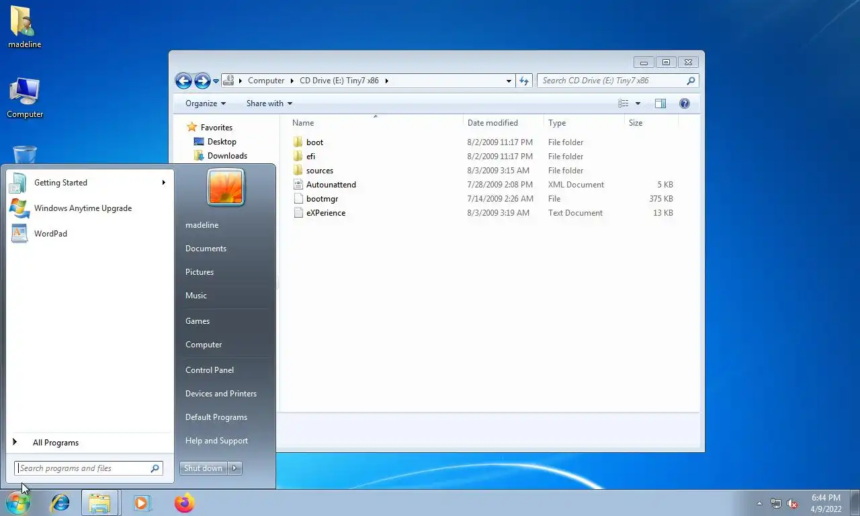Open Pictures from Start menu

200,272
